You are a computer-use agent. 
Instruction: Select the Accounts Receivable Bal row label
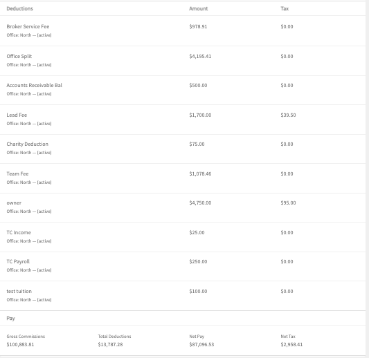point(35,85)
